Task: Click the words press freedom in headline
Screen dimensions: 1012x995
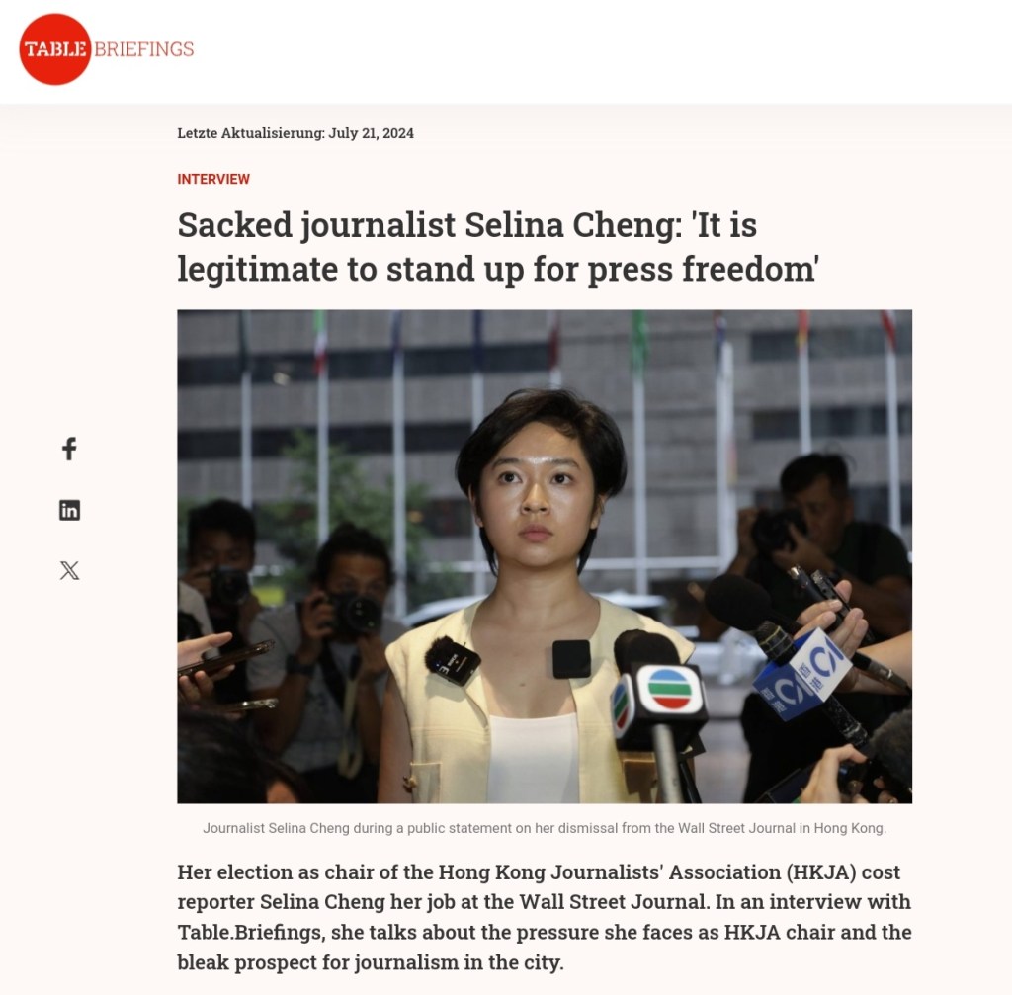Action: (701, 269)
